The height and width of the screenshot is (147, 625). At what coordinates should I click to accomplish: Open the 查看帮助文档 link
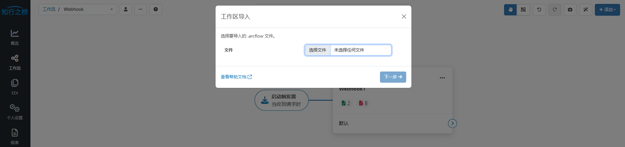click(x=236, y=77)
